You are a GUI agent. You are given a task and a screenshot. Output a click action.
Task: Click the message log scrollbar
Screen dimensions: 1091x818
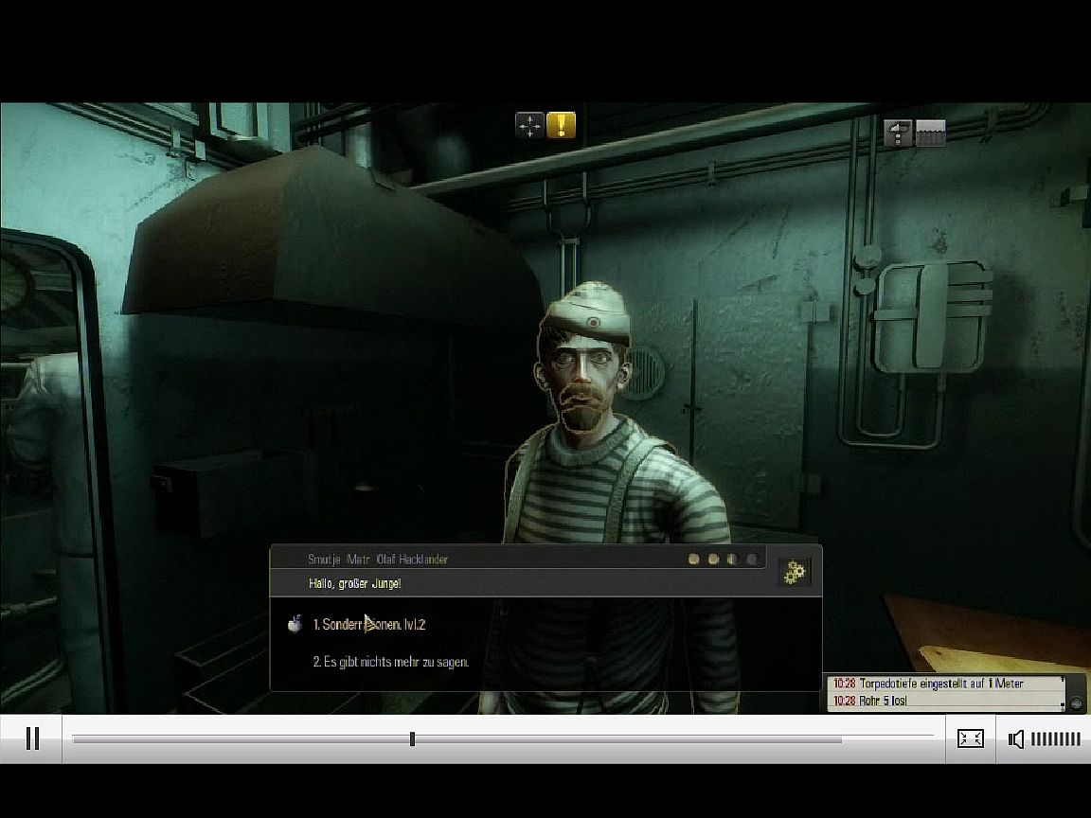[x=1063, y=693]
